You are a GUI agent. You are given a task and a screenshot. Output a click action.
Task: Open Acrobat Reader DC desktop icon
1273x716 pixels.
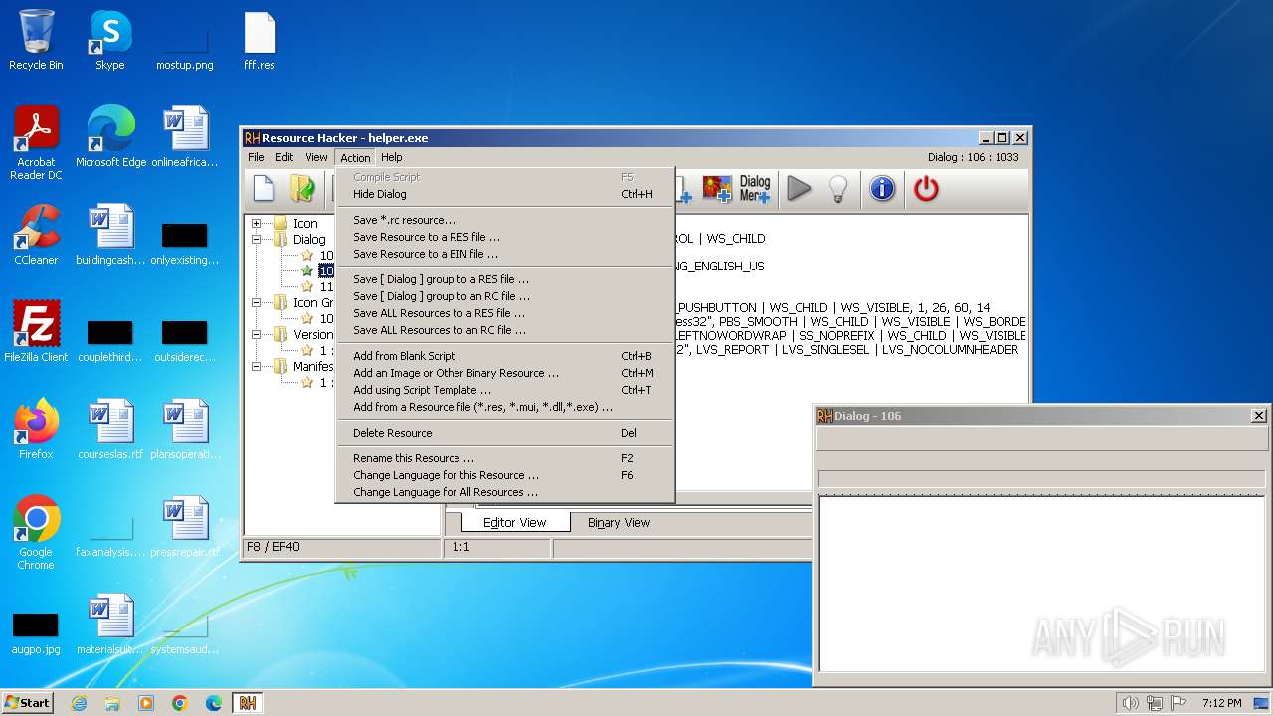coord(36,143)
